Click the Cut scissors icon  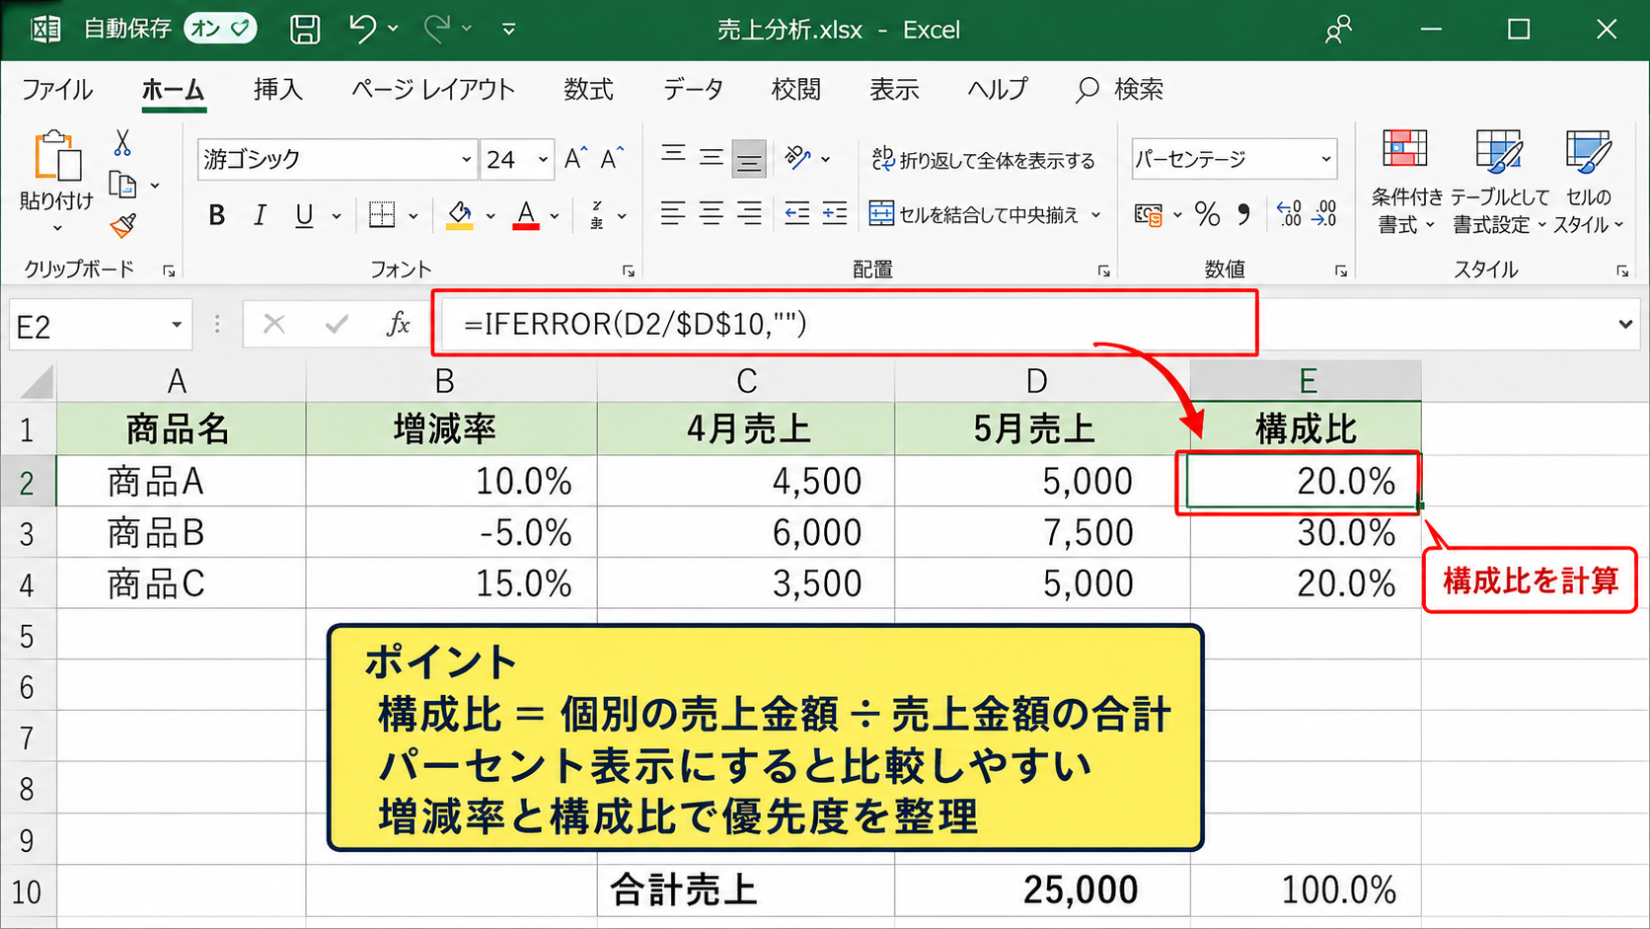pos(122,143)
